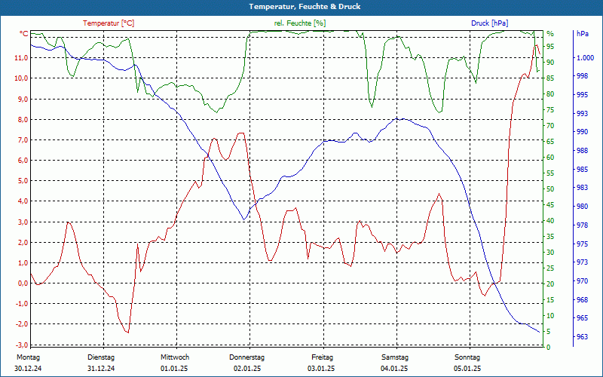Screen dimensions: 603x377
Task: Click the '50' humidity axis value
Action: pyautogui.click(x=550, y=189)
